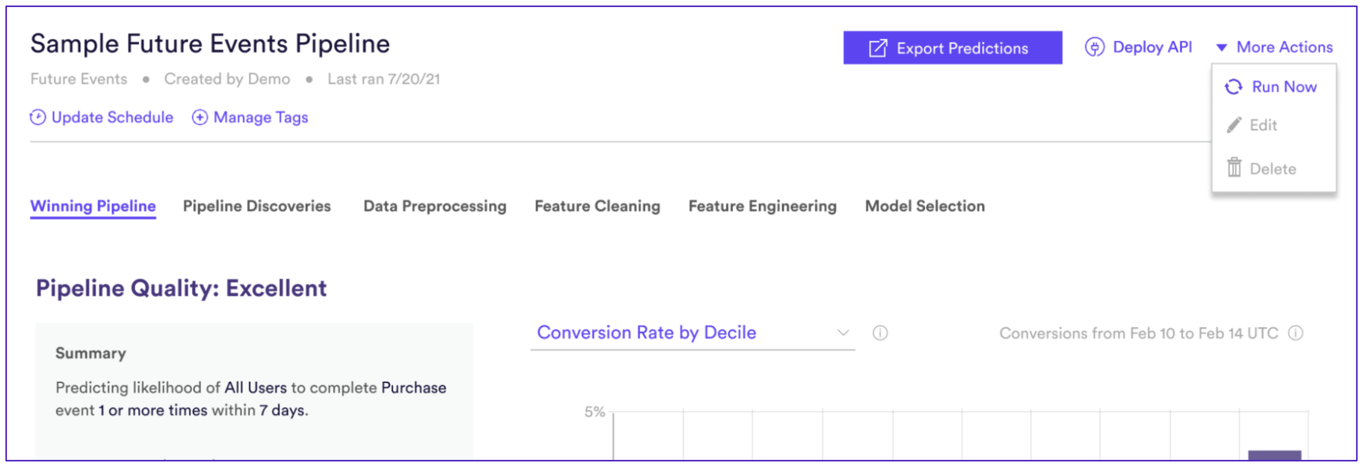Open the Feature Cleaning tab

(x=597, y=206)
